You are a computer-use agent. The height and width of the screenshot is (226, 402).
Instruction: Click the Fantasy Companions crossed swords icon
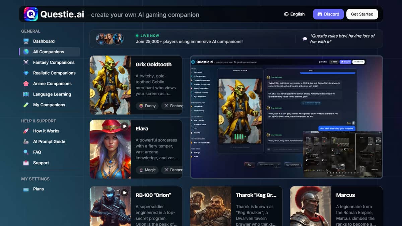point(26,62)
